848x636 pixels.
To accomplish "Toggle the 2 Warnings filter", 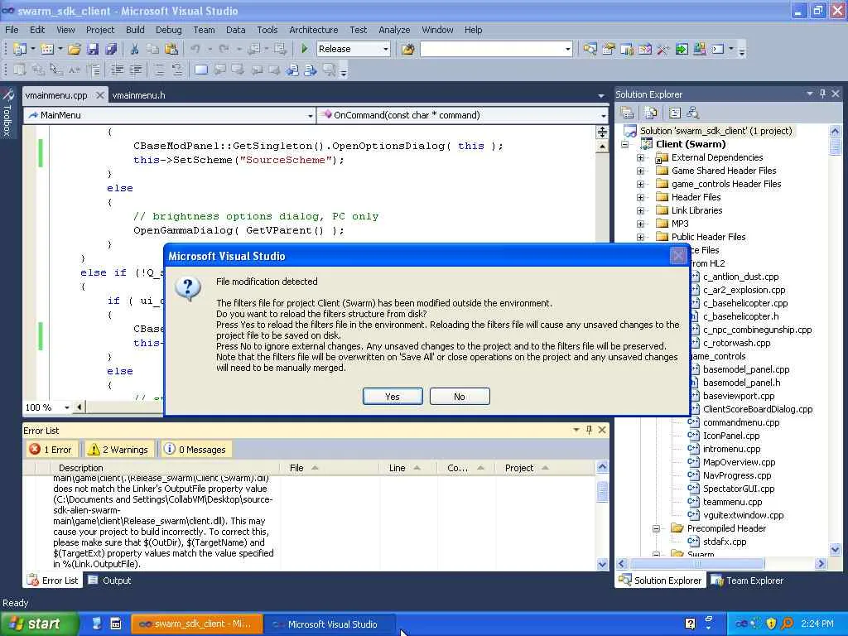I will 119,450.
